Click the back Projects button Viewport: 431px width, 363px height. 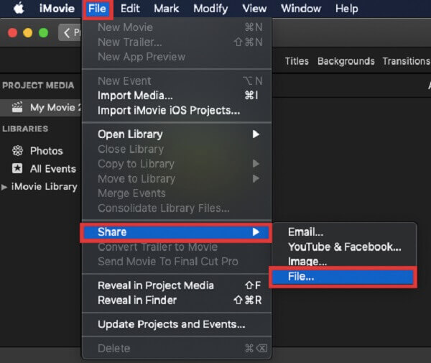[x=70, y=32]
